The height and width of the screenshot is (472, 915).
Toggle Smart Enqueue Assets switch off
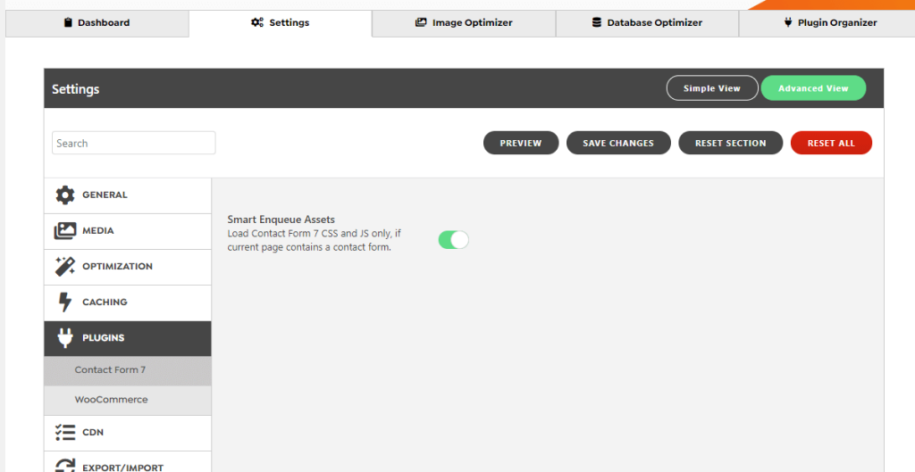[453, 240]
